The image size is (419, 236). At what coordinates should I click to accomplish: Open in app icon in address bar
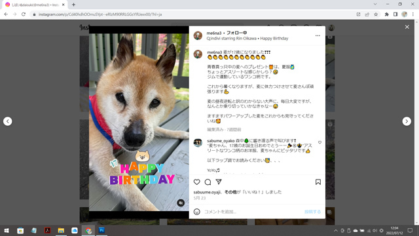(x=358, y=14)
